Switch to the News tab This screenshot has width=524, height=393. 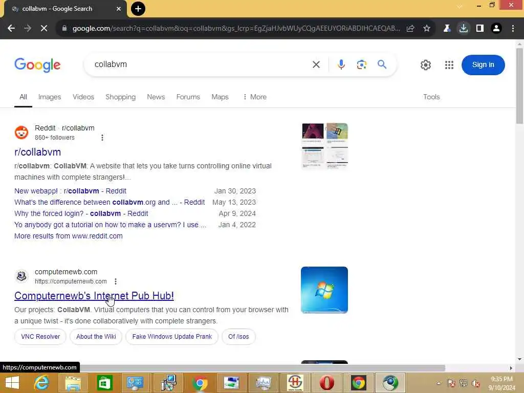click(x=156, y=97)
